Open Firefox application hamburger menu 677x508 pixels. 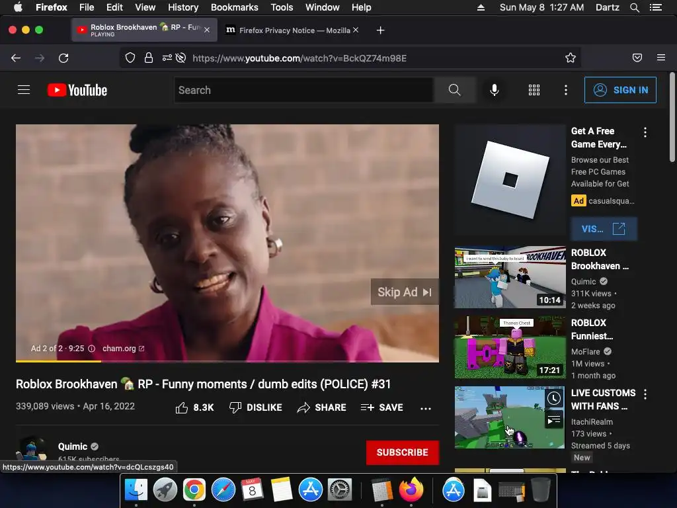(661, 58)
